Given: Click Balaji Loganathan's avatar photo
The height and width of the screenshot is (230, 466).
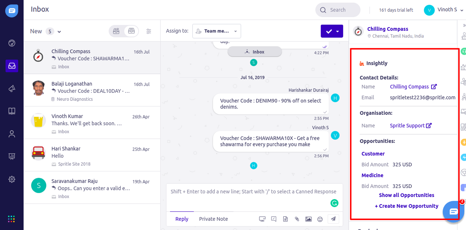Looking at the screenshot, I should (38, 88).
